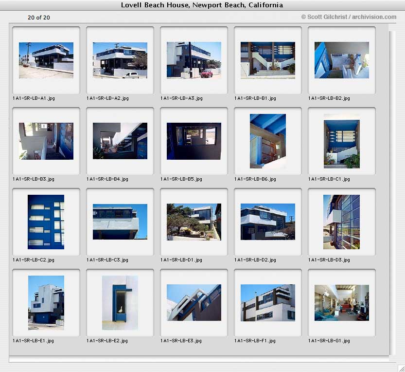The width and height of the screenshot is (405, 372).
Task: Click the filename label 1A1-SR-LB-D1.jpg
Action: tap(181, 260)
